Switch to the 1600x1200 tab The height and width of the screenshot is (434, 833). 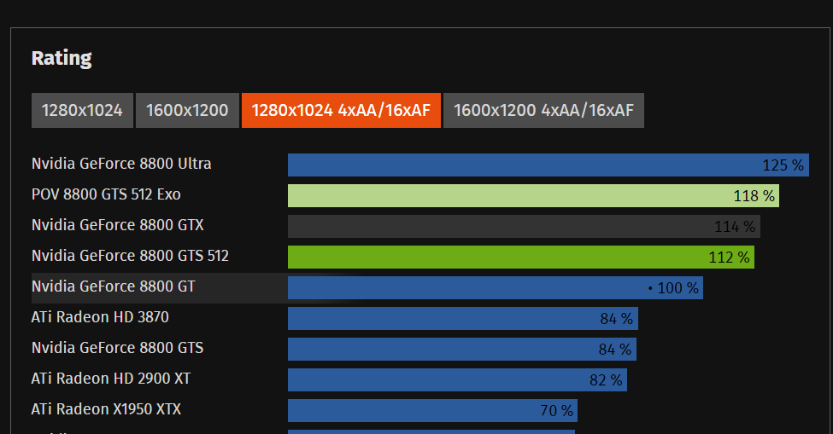pyautogui.click(x=187, y=110)
